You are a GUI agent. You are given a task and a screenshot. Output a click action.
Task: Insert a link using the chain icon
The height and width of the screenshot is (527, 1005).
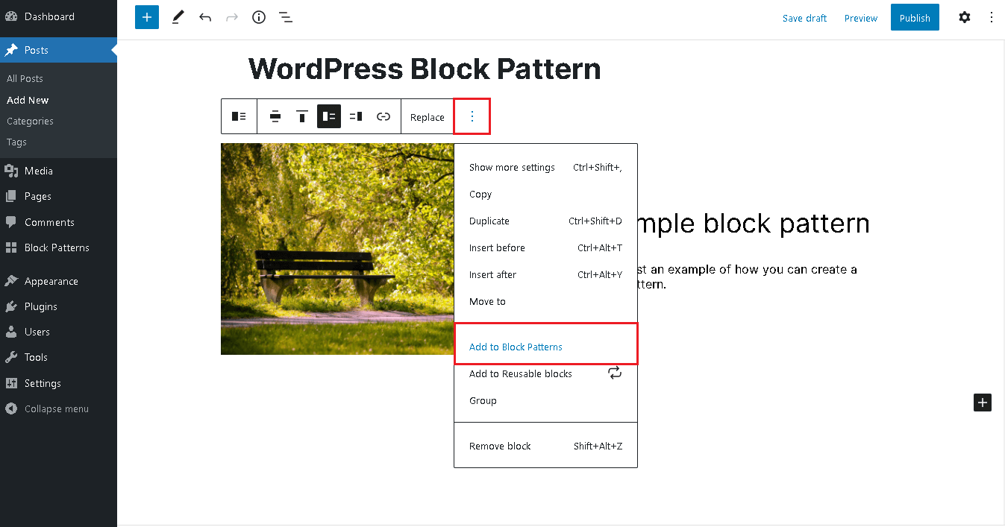coord(383,116)
